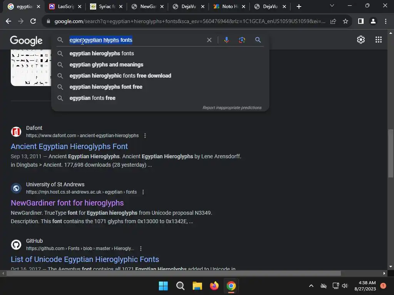Click the scroll-down arrow on the vertical scrollbar
Image resolution: width=394 pixels, height=295 pixels.
(x=391, y=267)
